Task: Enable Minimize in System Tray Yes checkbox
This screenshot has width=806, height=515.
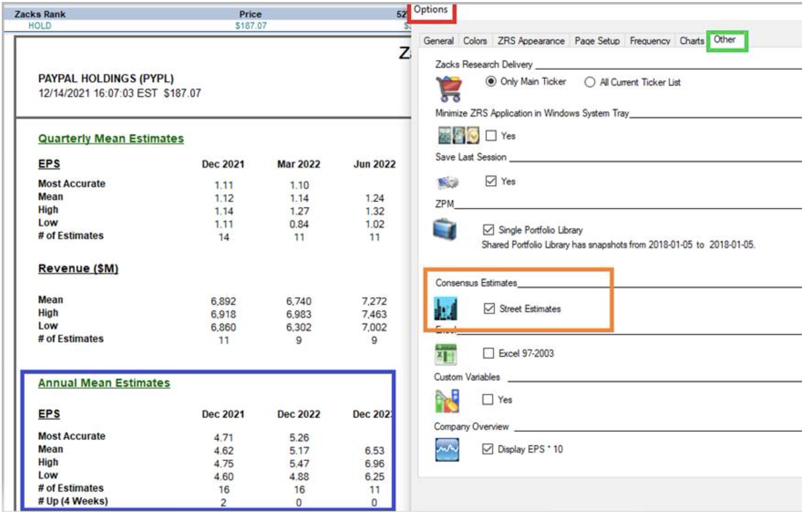Action: coord(491,136)
